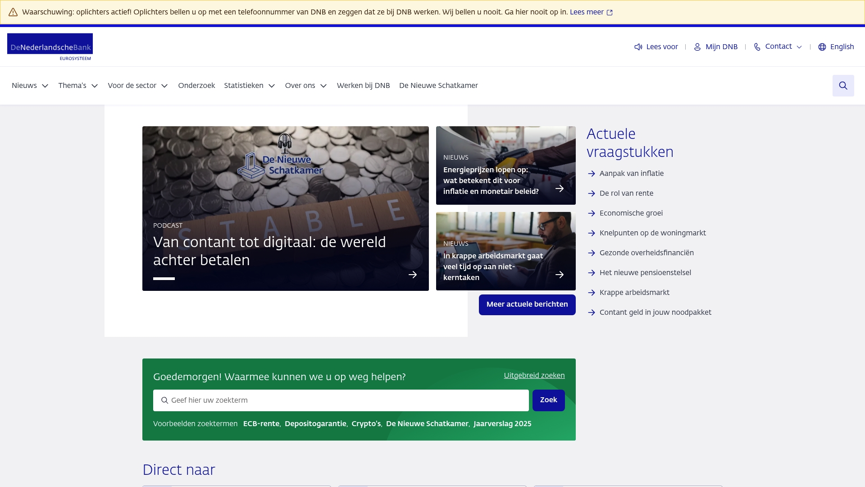Open search via the magnifier button
Image resolution: width=865 pixels, height=487 pixels.
click(843, 86)
